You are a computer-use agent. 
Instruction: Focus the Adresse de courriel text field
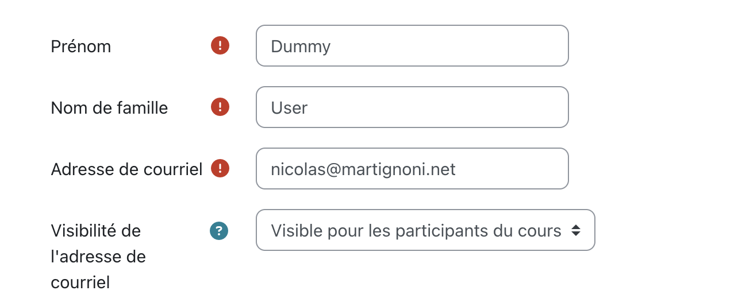[412, 168]
